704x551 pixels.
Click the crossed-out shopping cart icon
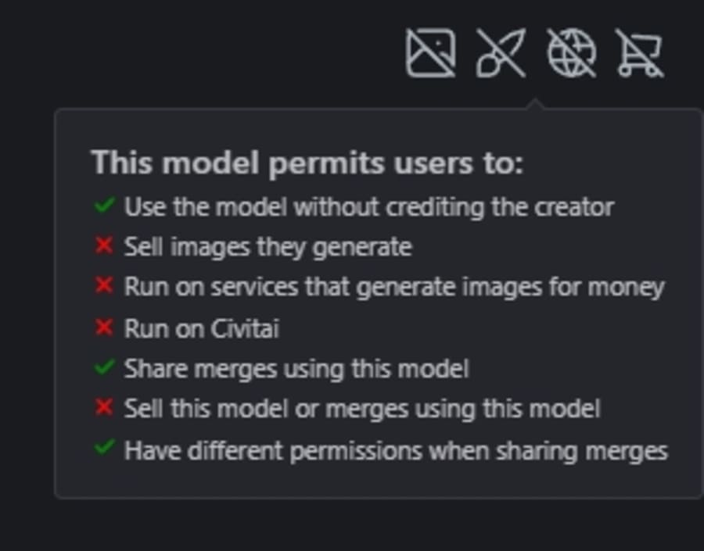(x=640, y=53)
